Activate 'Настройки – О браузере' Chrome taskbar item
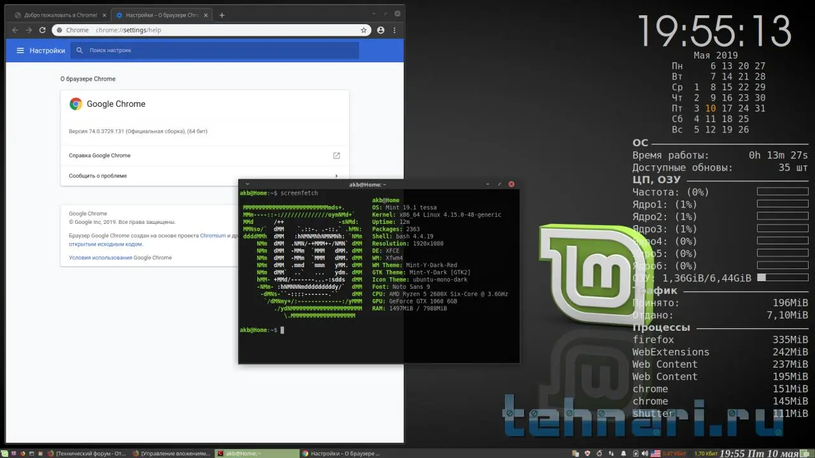The width and height of the screenshot is (815, 458). (x=342, y=454)
